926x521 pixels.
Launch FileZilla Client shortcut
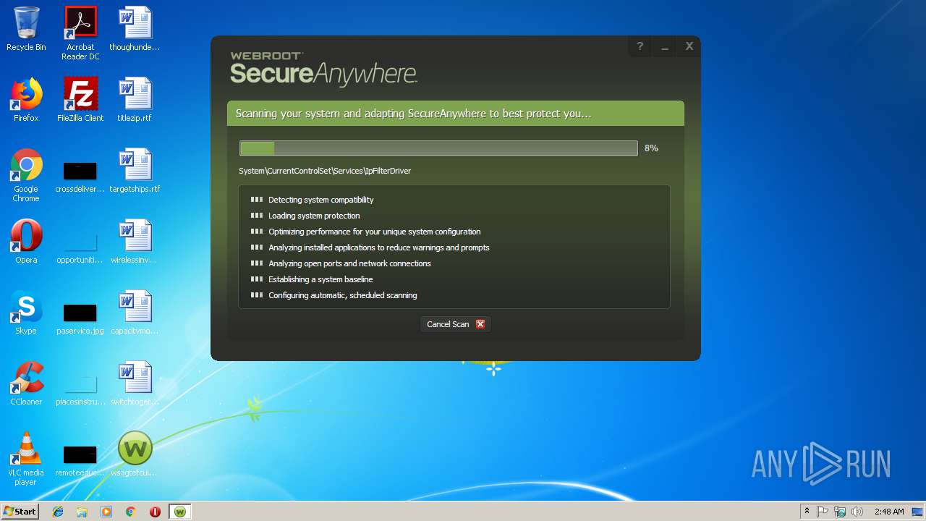80,100
